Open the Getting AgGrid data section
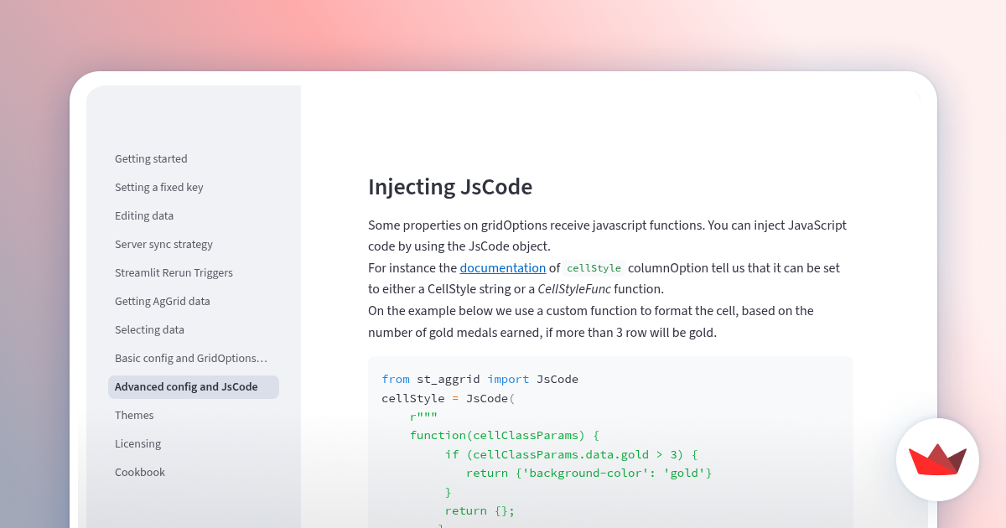1006x528 pixels. [163, 301]
